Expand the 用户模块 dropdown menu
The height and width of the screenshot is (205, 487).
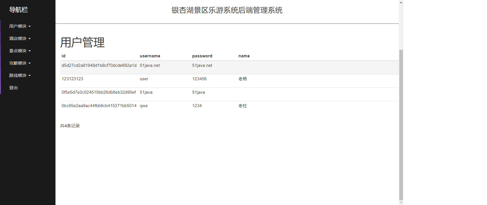coord(20,26)
